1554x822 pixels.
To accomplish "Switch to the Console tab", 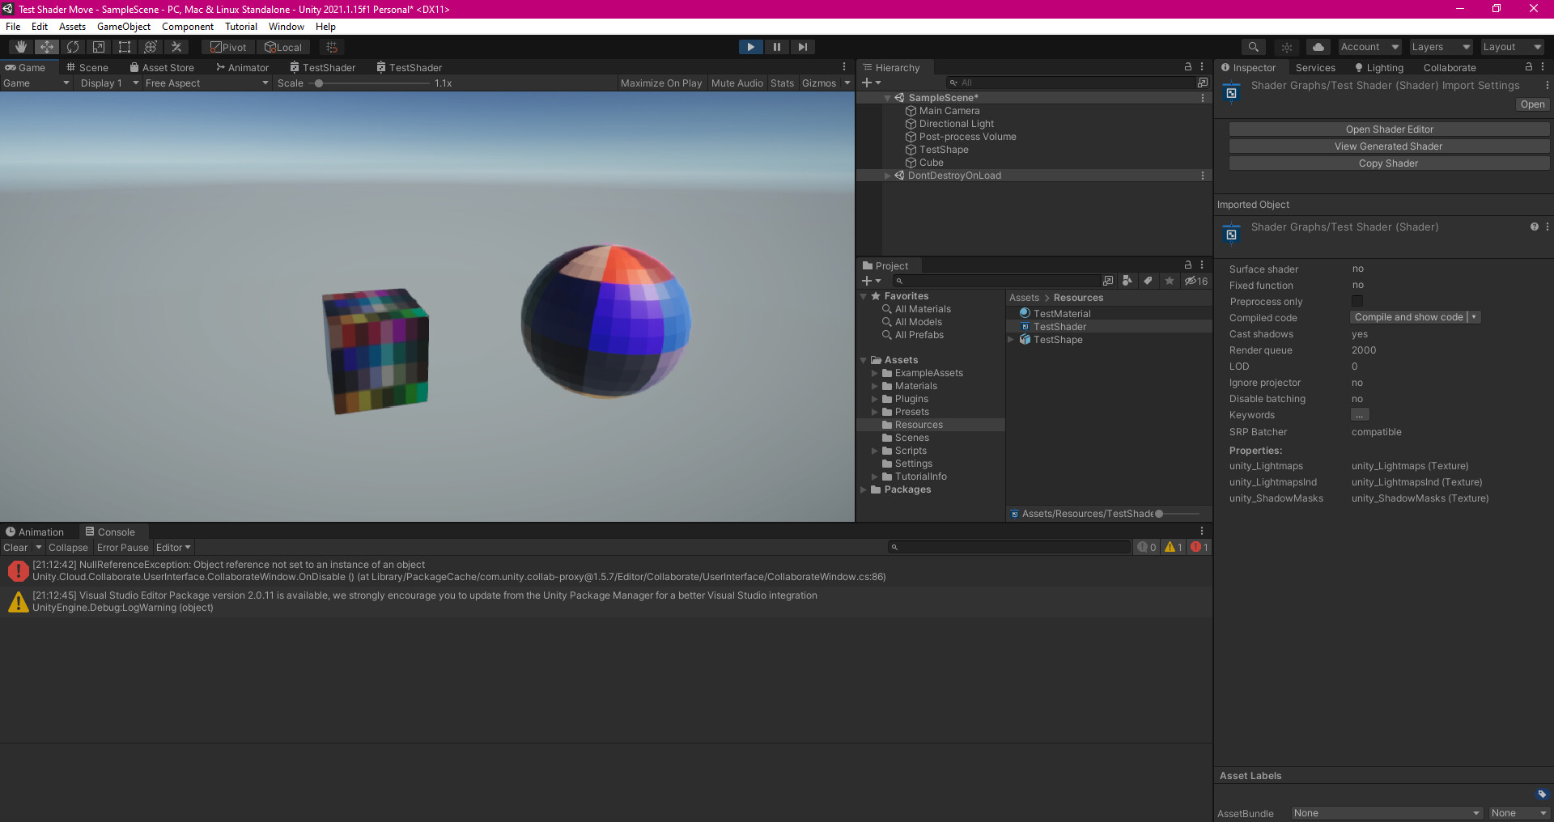I will tap(112, 532).
